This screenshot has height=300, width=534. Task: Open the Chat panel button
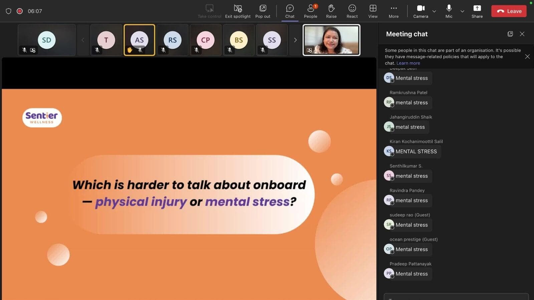pyautogui.click(x=290, y=11)
